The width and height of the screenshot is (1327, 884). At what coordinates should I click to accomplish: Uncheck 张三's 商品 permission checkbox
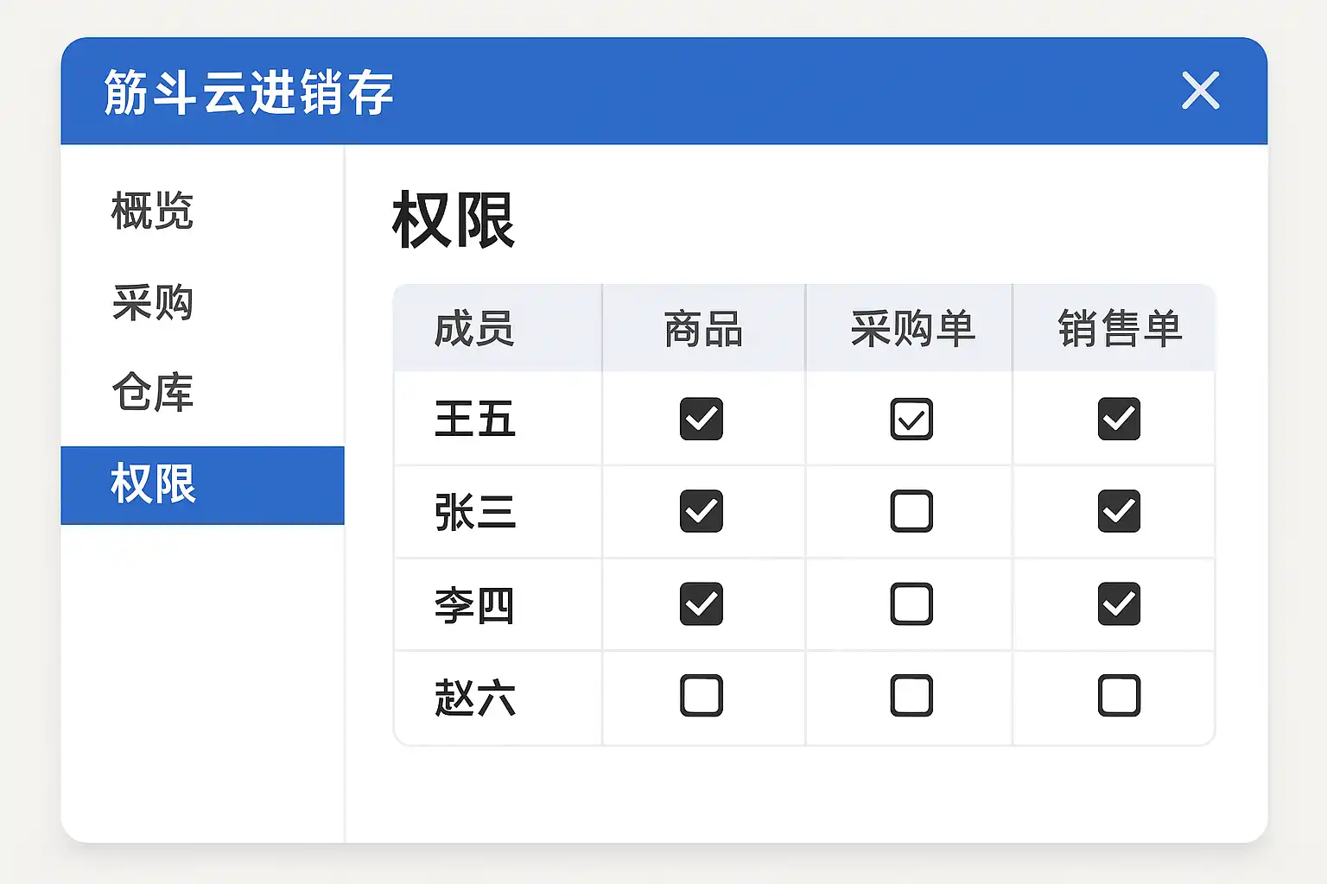tap(701, 511)
